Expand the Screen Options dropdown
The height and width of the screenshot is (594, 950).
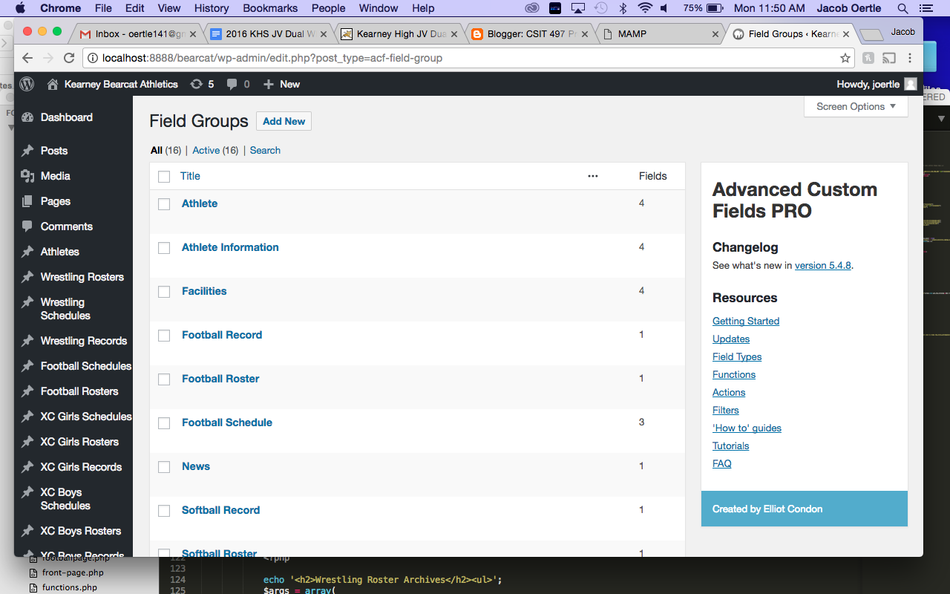point(856,106)
